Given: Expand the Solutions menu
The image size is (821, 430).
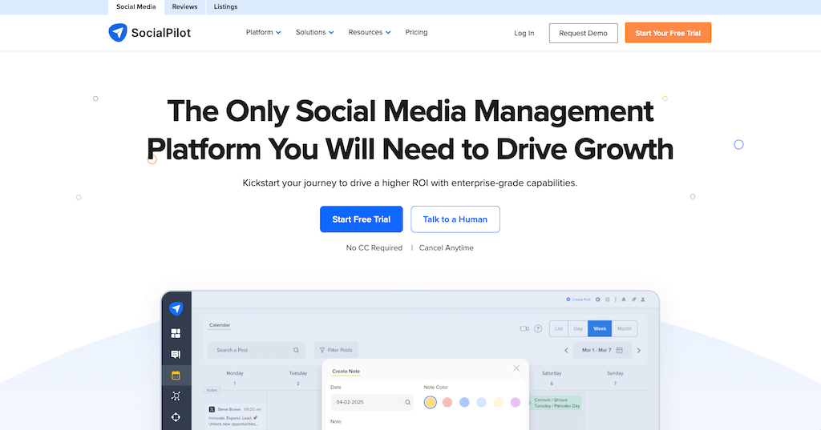Looking at the screenshot, I should pos(314,33).
